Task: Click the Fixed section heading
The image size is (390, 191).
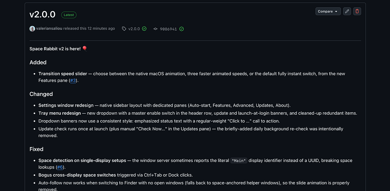Action: coord(37,149)
